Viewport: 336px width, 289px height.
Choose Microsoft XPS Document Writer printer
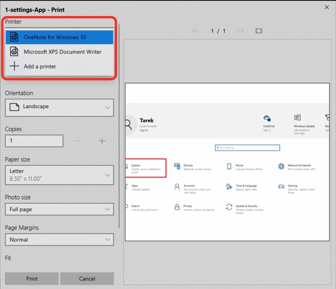59,52
